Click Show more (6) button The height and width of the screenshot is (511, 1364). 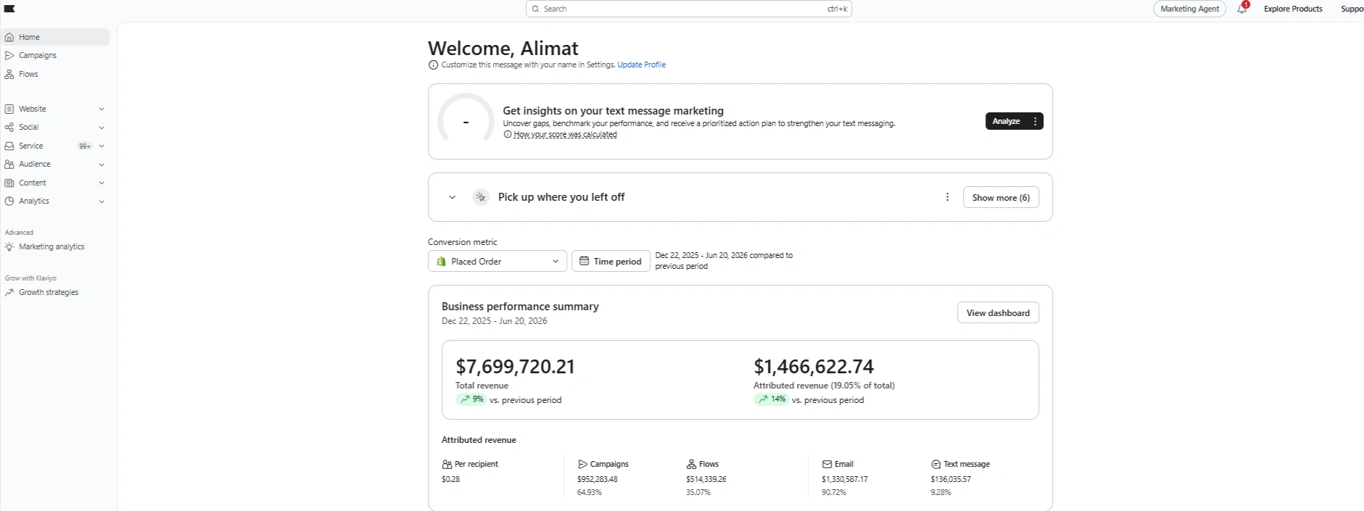[1001, 197]
